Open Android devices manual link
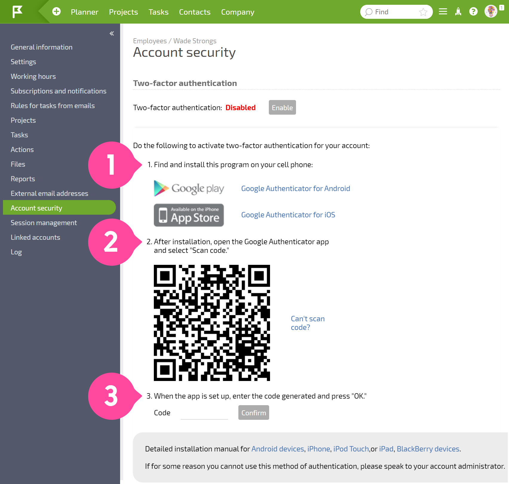The image size is (509, 484). point(278,449)
